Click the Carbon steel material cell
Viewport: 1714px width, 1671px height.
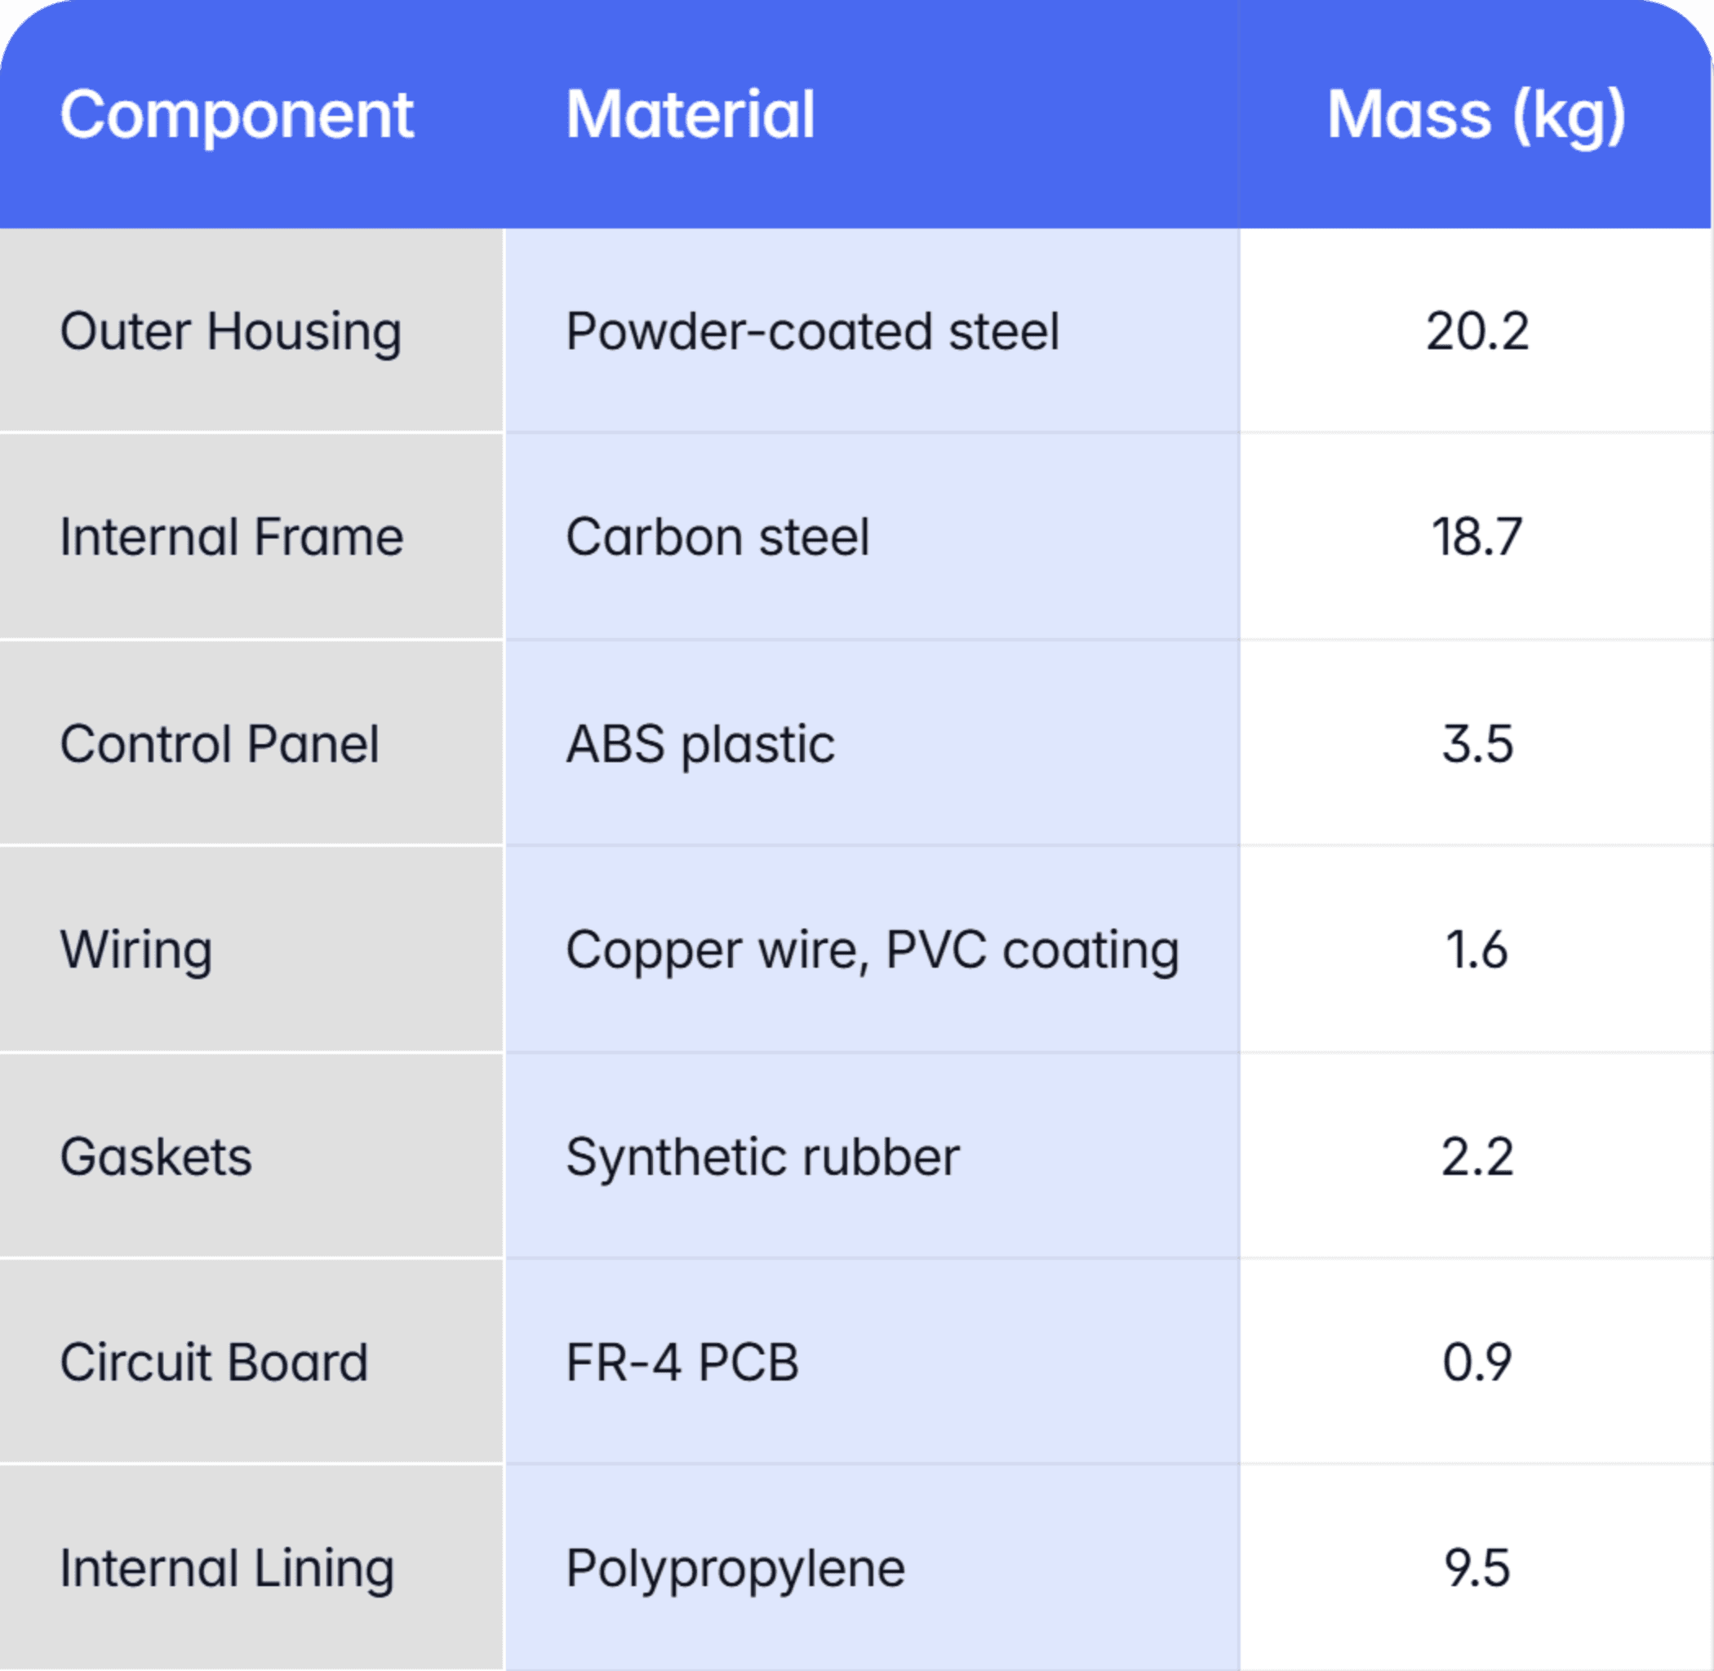pos(872,536)
